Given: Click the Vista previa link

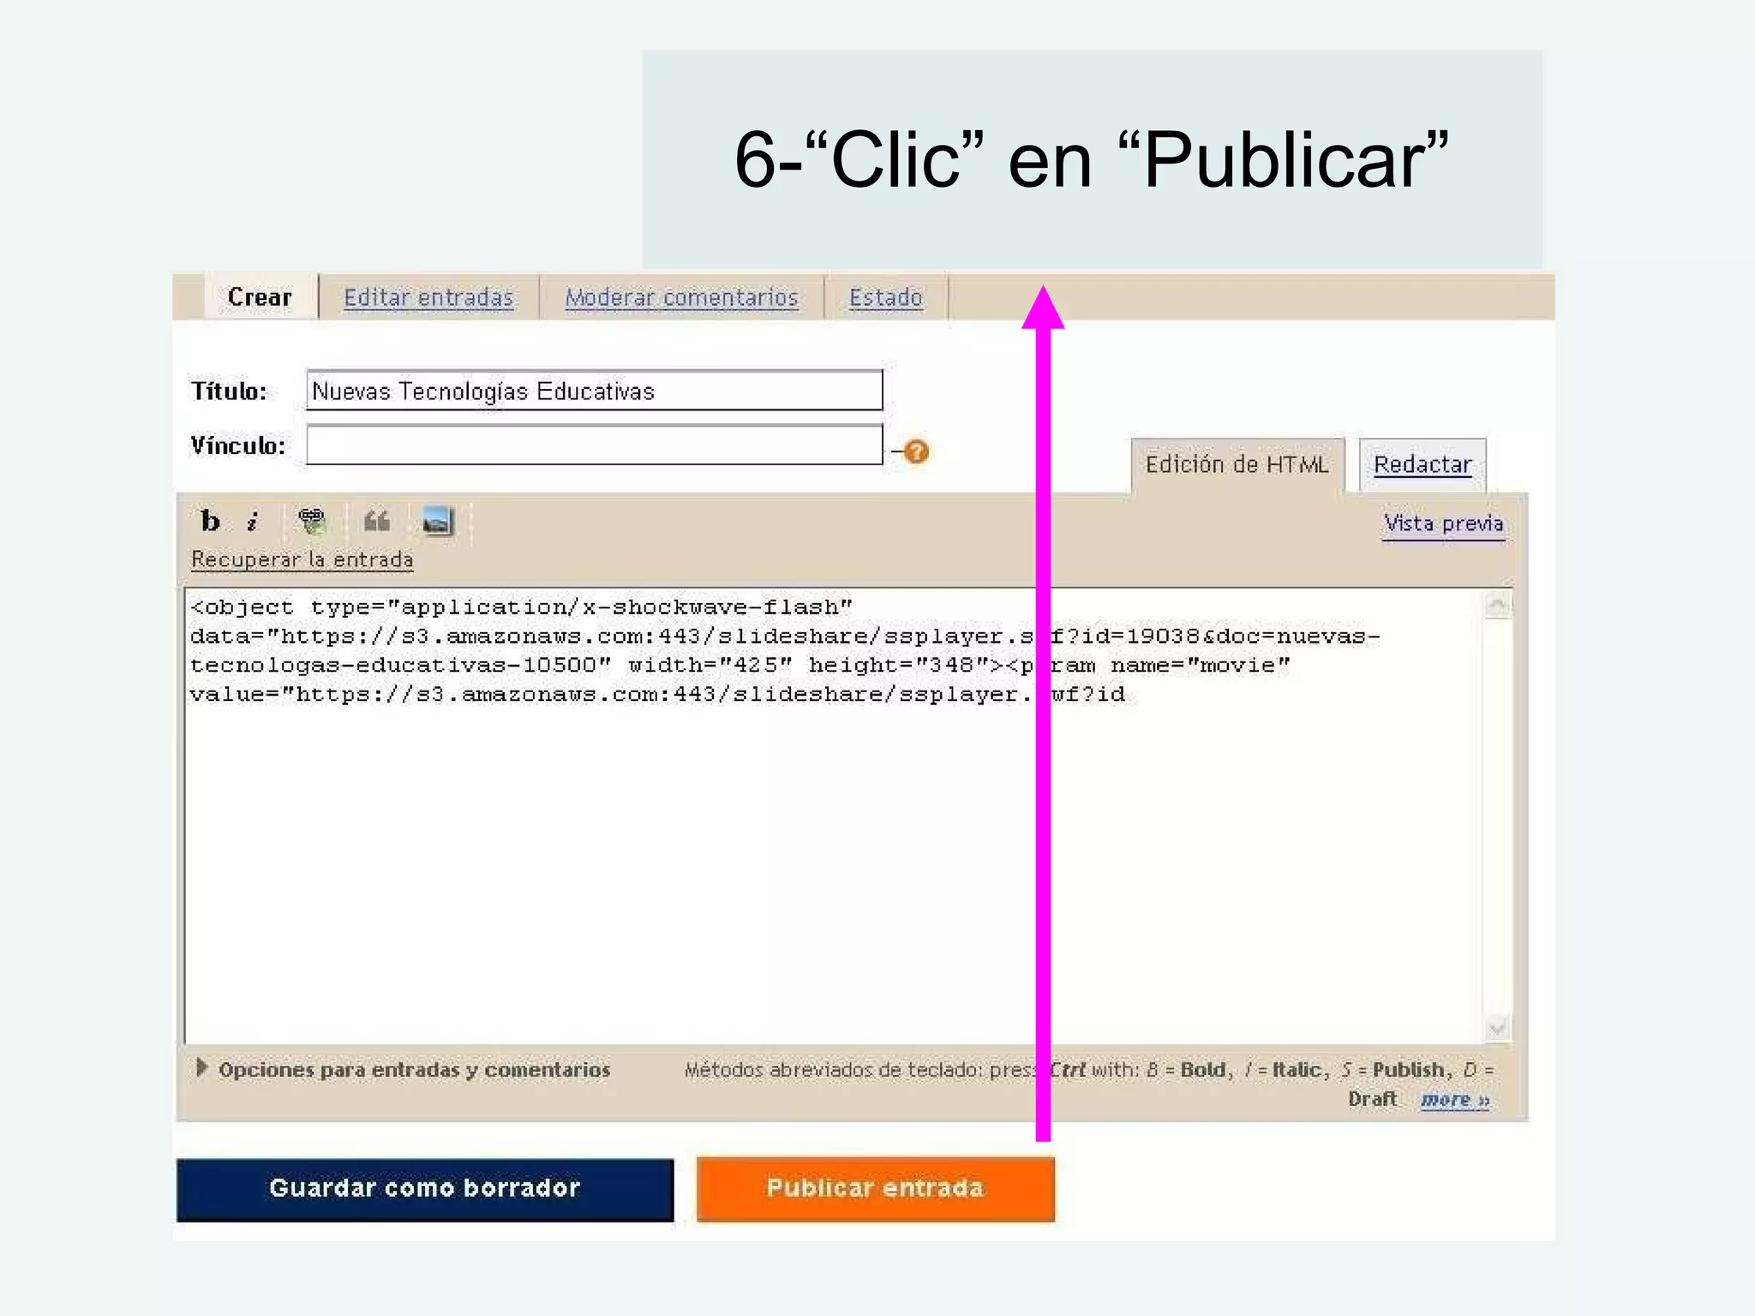Looking at the screenshot, I should [1444, 523].
